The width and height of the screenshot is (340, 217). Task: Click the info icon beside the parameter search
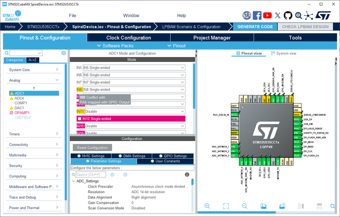(x=187, y=175)
